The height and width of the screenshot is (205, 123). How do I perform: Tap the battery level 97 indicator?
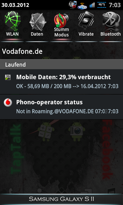[102, 5]
